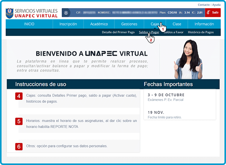226x165 pixels.
Task: Open the Cajas menu
Action: pyautogui.click(x=155, y=24)
